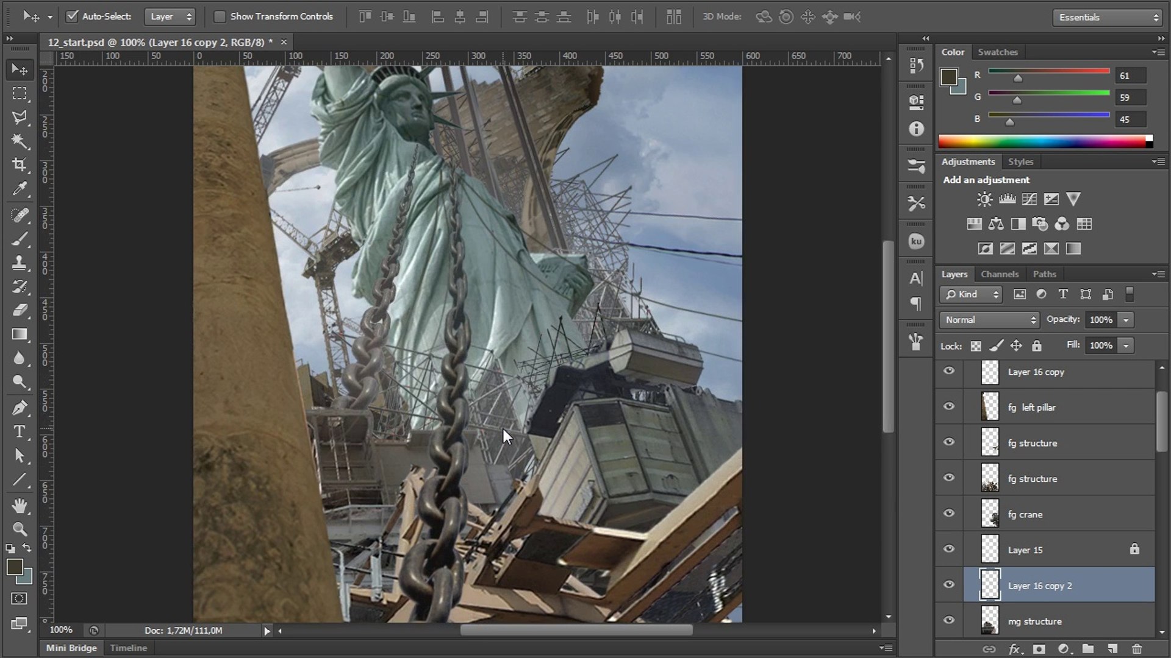Select the Clone Stamp tool

tap(20, 263)
